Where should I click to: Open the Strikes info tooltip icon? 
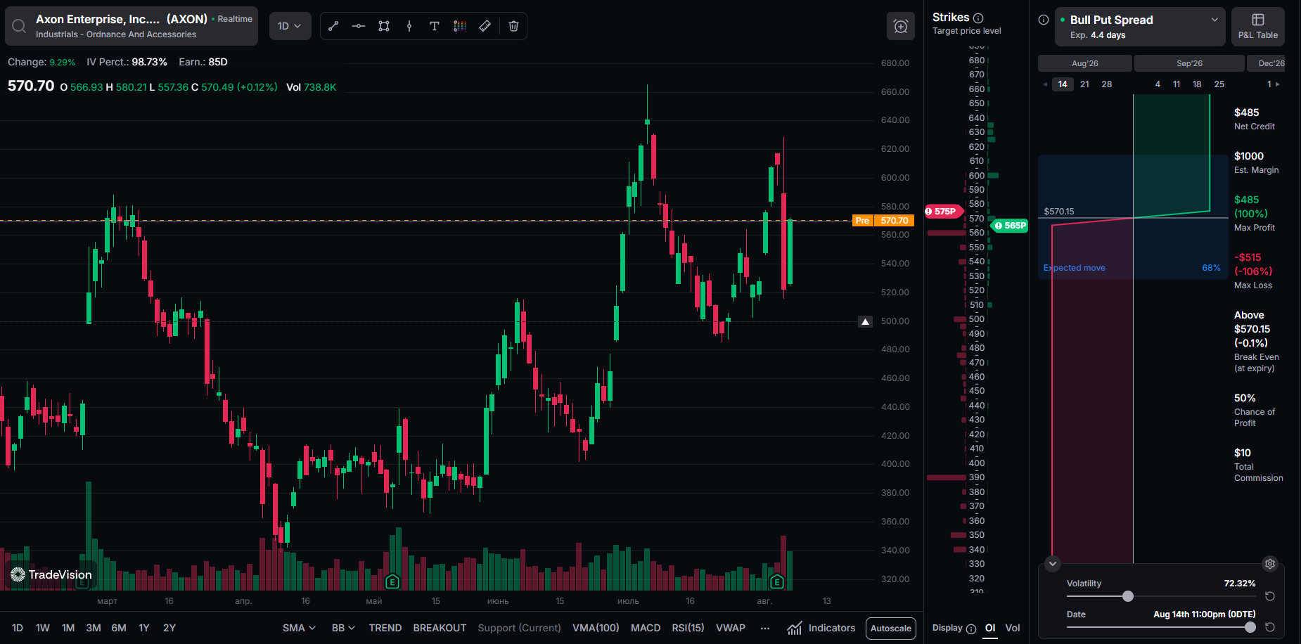tap(978, 18)
